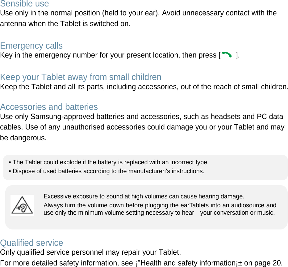Viewport: 288px width, 267px height.
Task: Click the "antenna when the Tablet is switched on" line
Action: pos(65,24)
